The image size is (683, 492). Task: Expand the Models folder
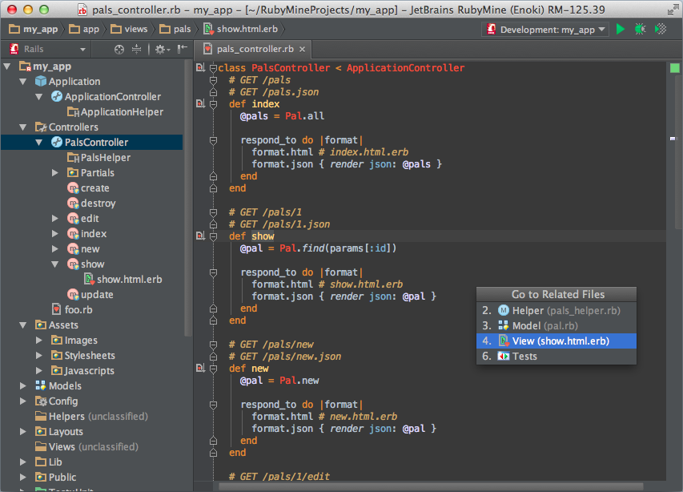pyautogui.click(x=23, y=386)
